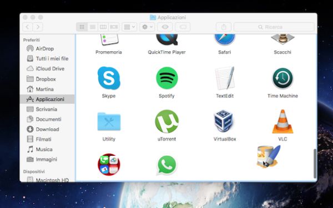The width and height of the screenshot is (333, 208).
Task: Select Download in the sidebar
Action: [47, 129]
